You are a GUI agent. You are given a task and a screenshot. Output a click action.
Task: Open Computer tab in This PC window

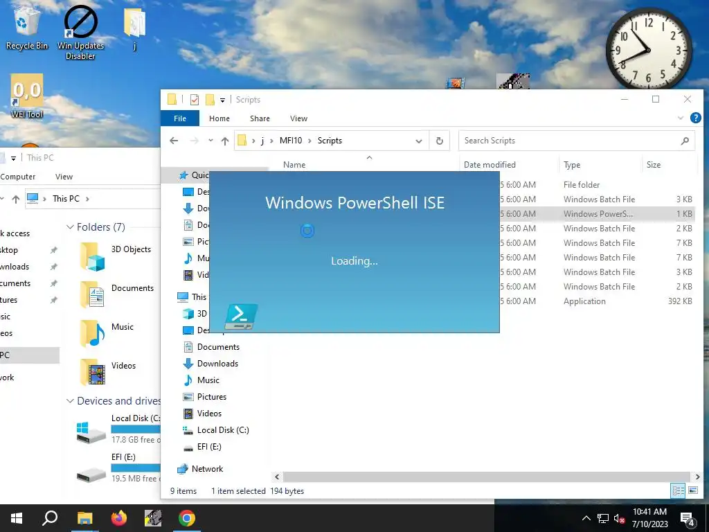(x=17, y=177)
